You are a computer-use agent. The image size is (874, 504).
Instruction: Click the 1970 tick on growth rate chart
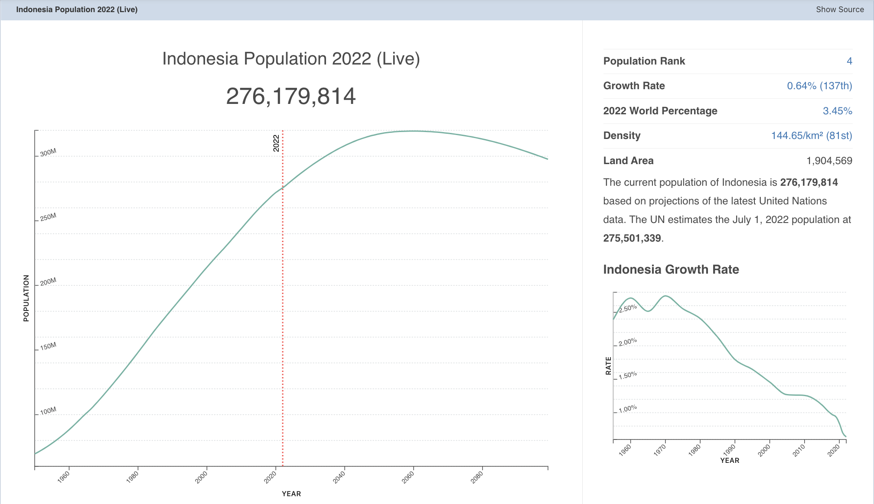(660, 450)
